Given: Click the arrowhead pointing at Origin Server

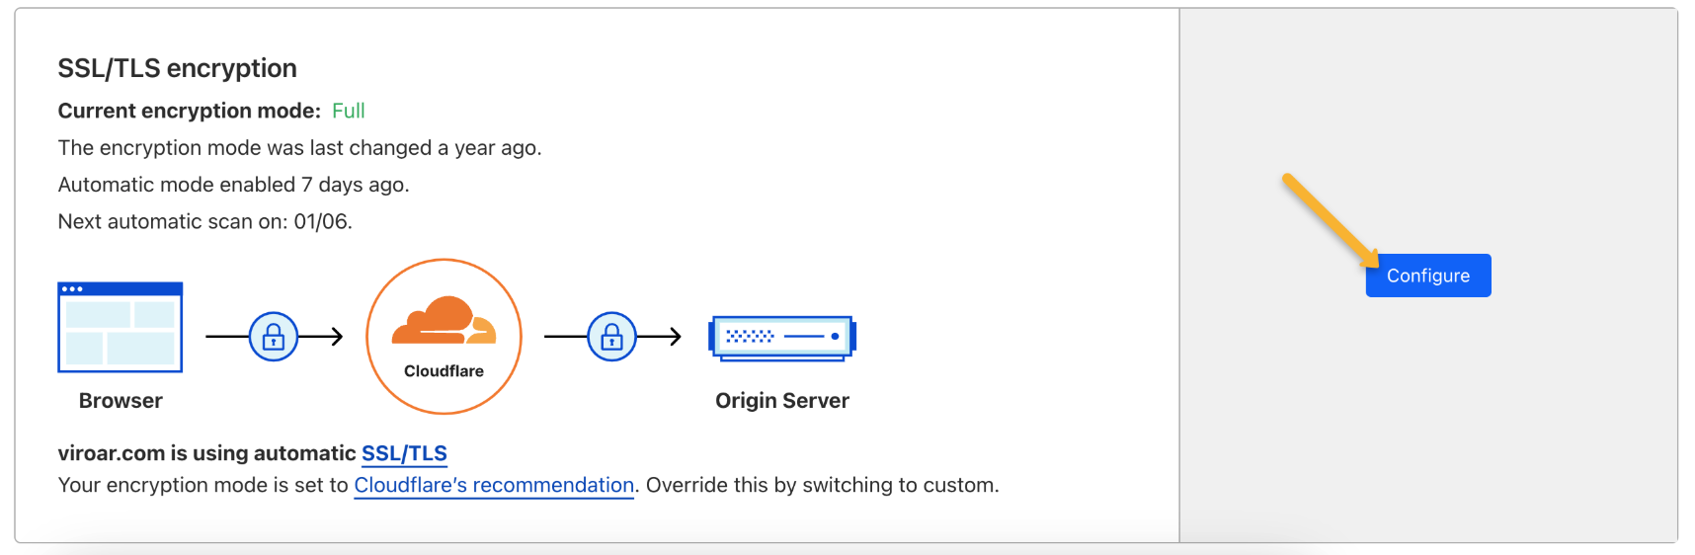Looking at the screenshot, I should (x=675, y=337).
